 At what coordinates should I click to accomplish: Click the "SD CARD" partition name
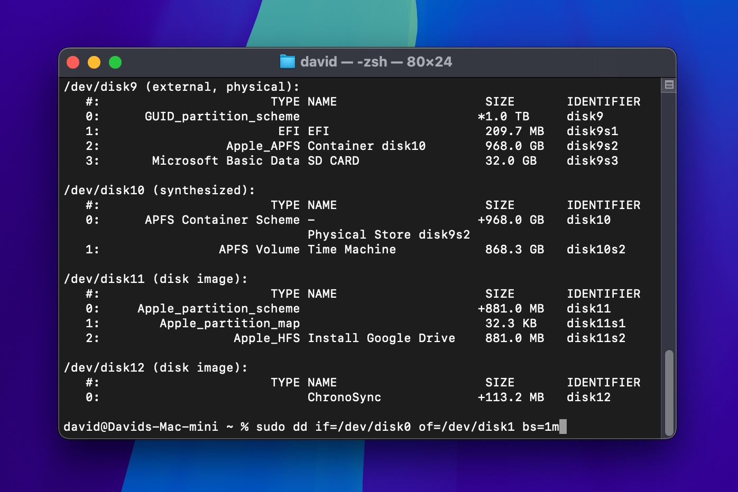click(333, 160)
